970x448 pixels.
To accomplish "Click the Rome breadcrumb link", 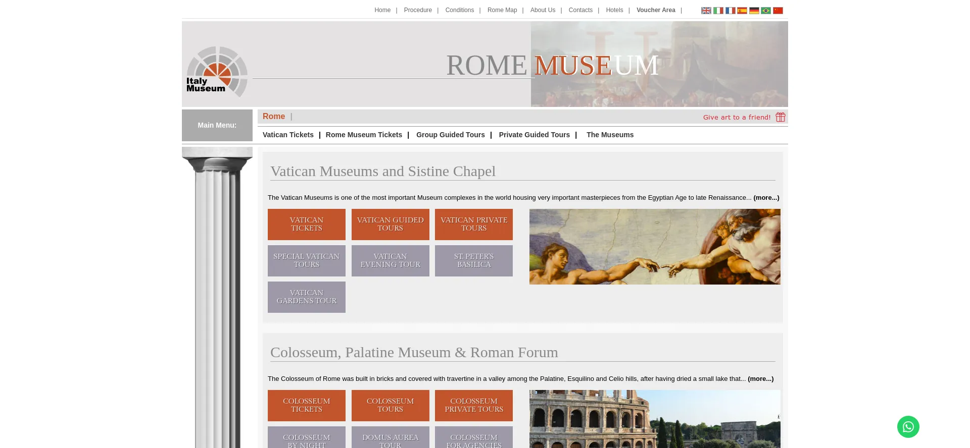I will [x=274, y=117].
